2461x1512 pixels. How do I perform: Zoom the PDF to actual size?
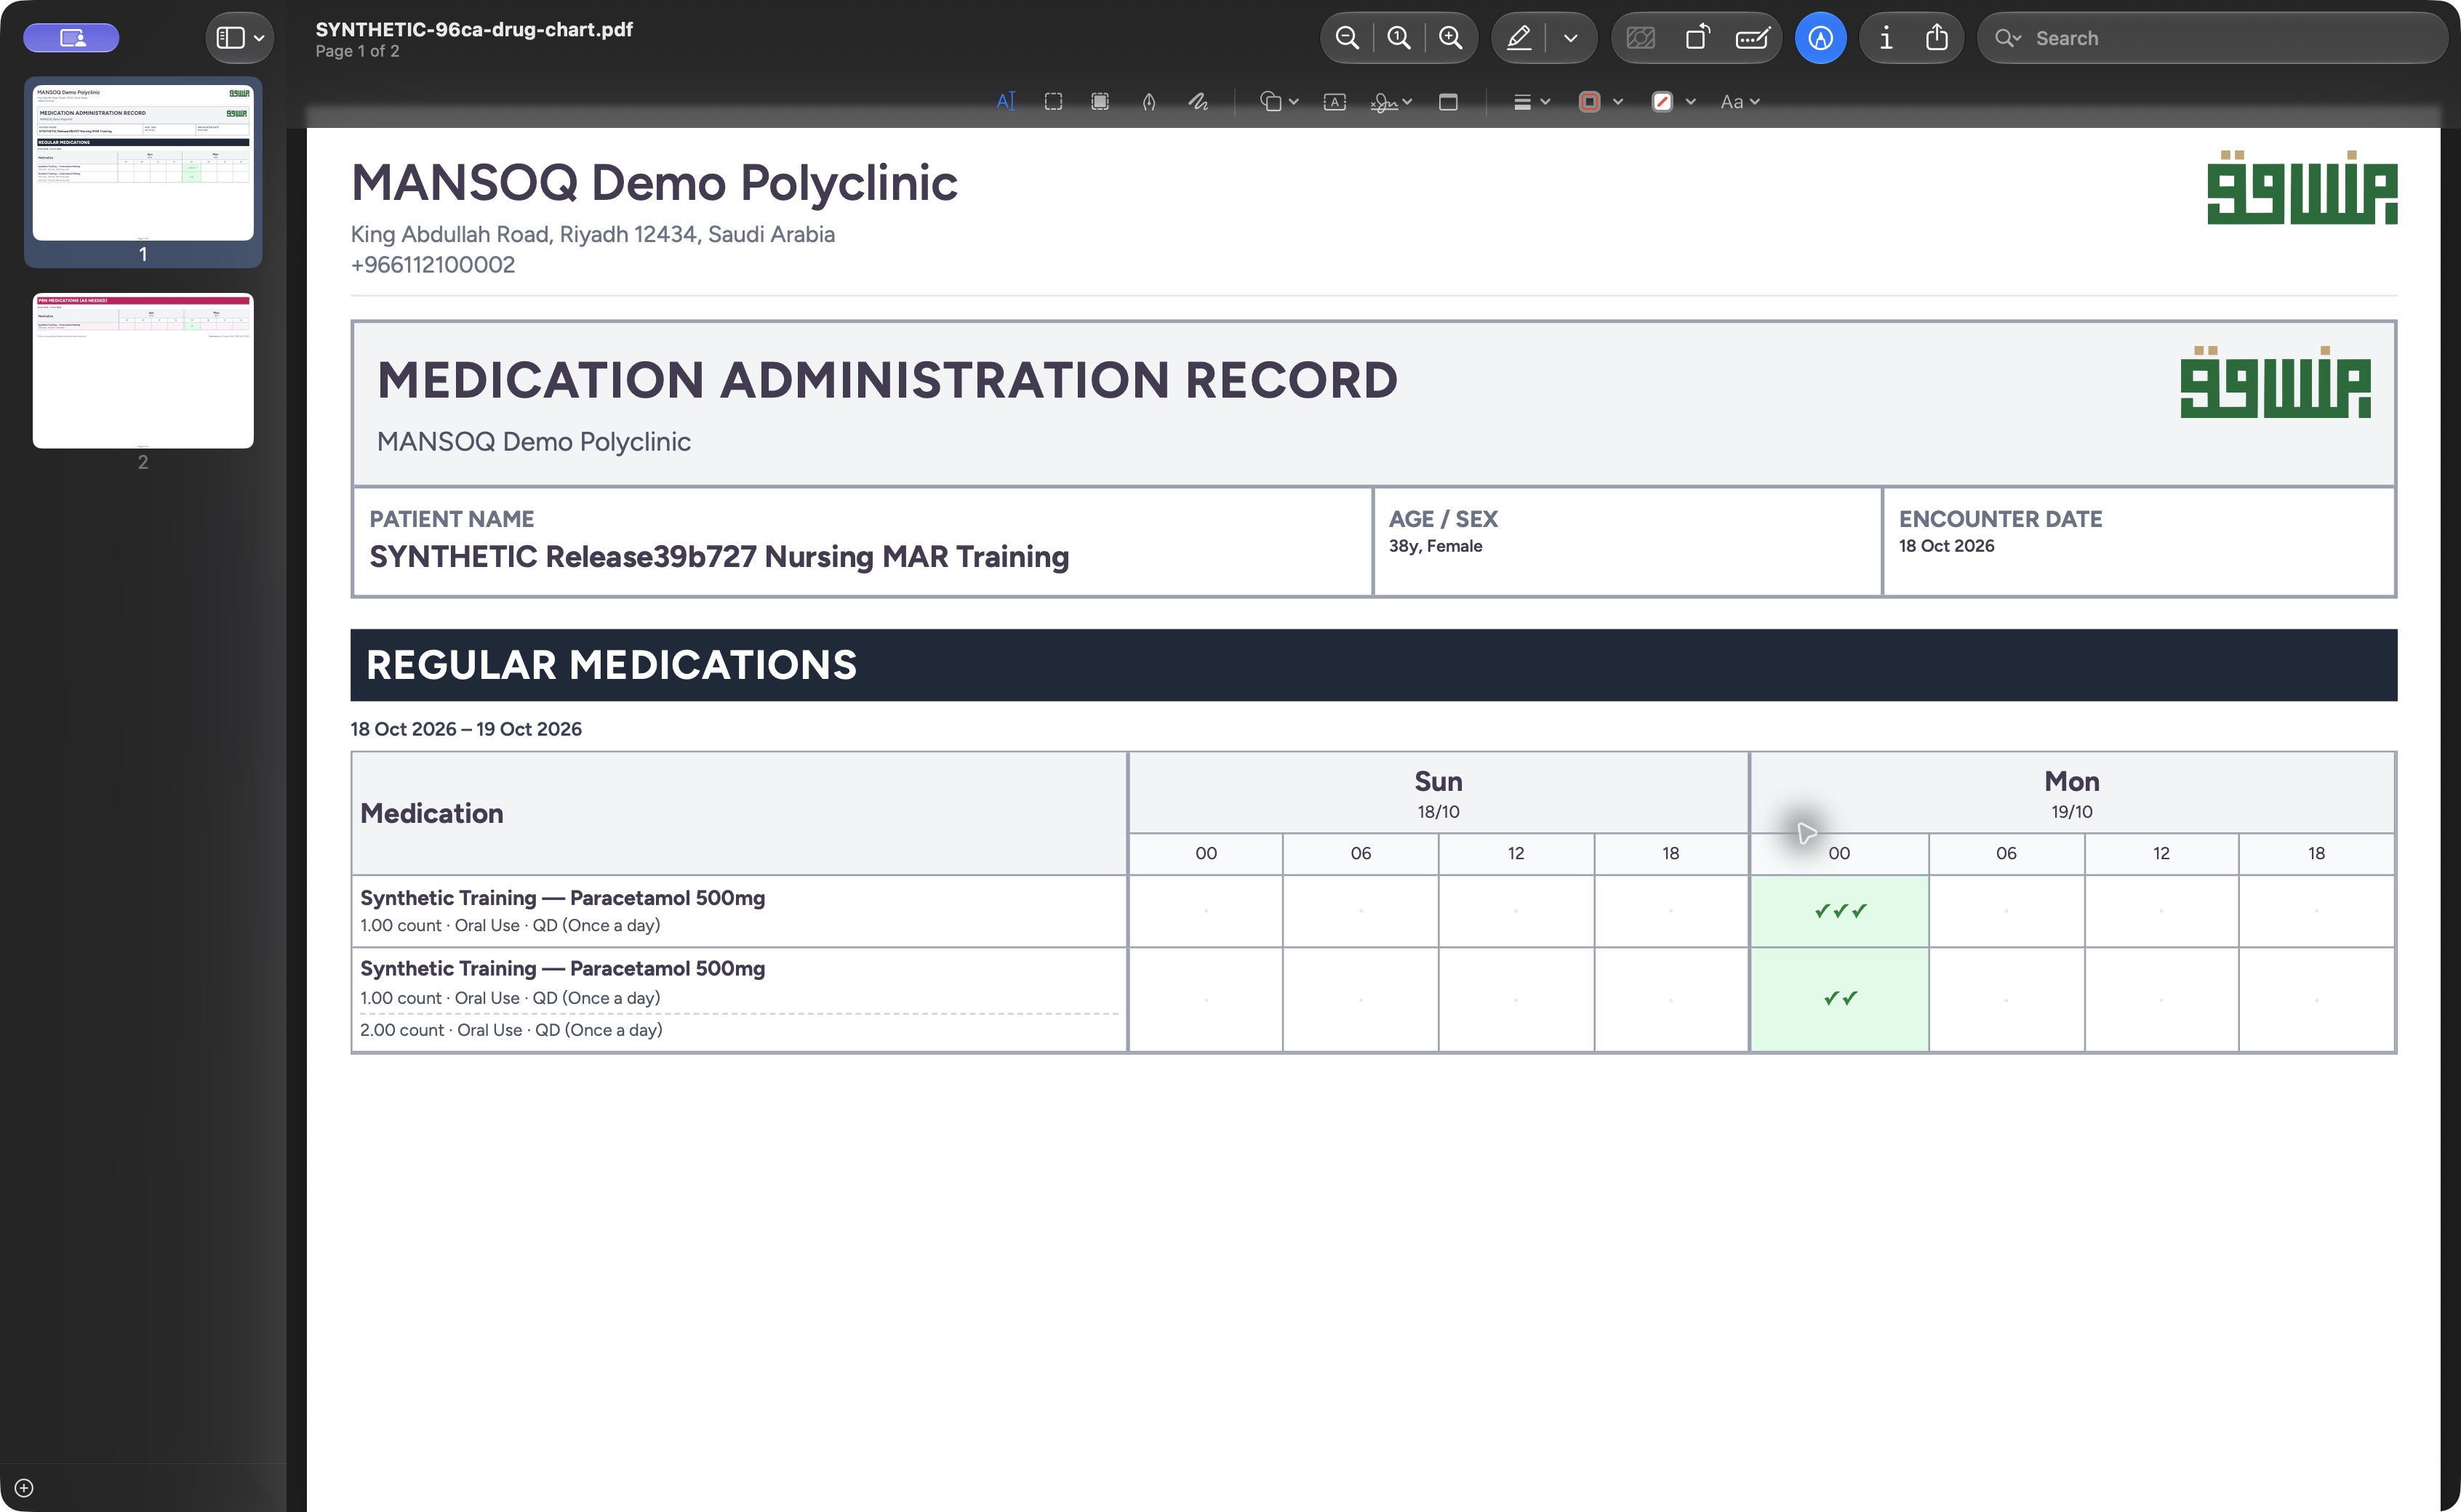(x=1398, y=38)
